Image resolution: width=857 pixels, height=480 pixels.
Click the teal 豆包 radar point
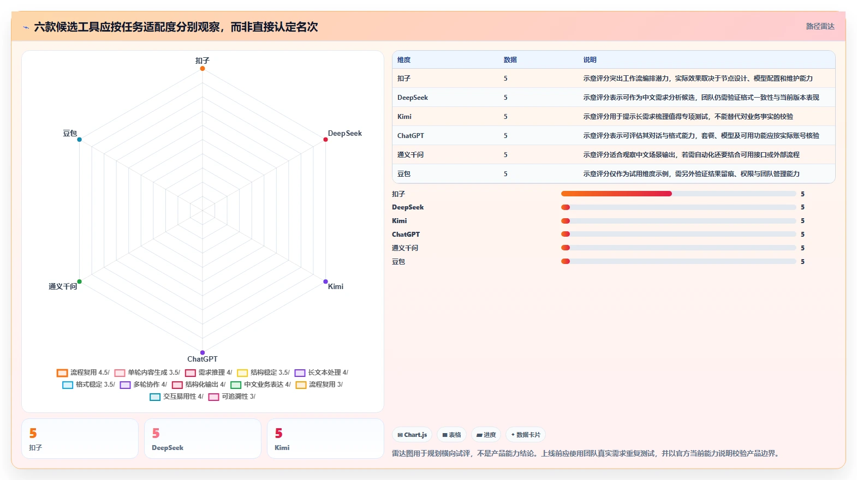tap(79, 140)
